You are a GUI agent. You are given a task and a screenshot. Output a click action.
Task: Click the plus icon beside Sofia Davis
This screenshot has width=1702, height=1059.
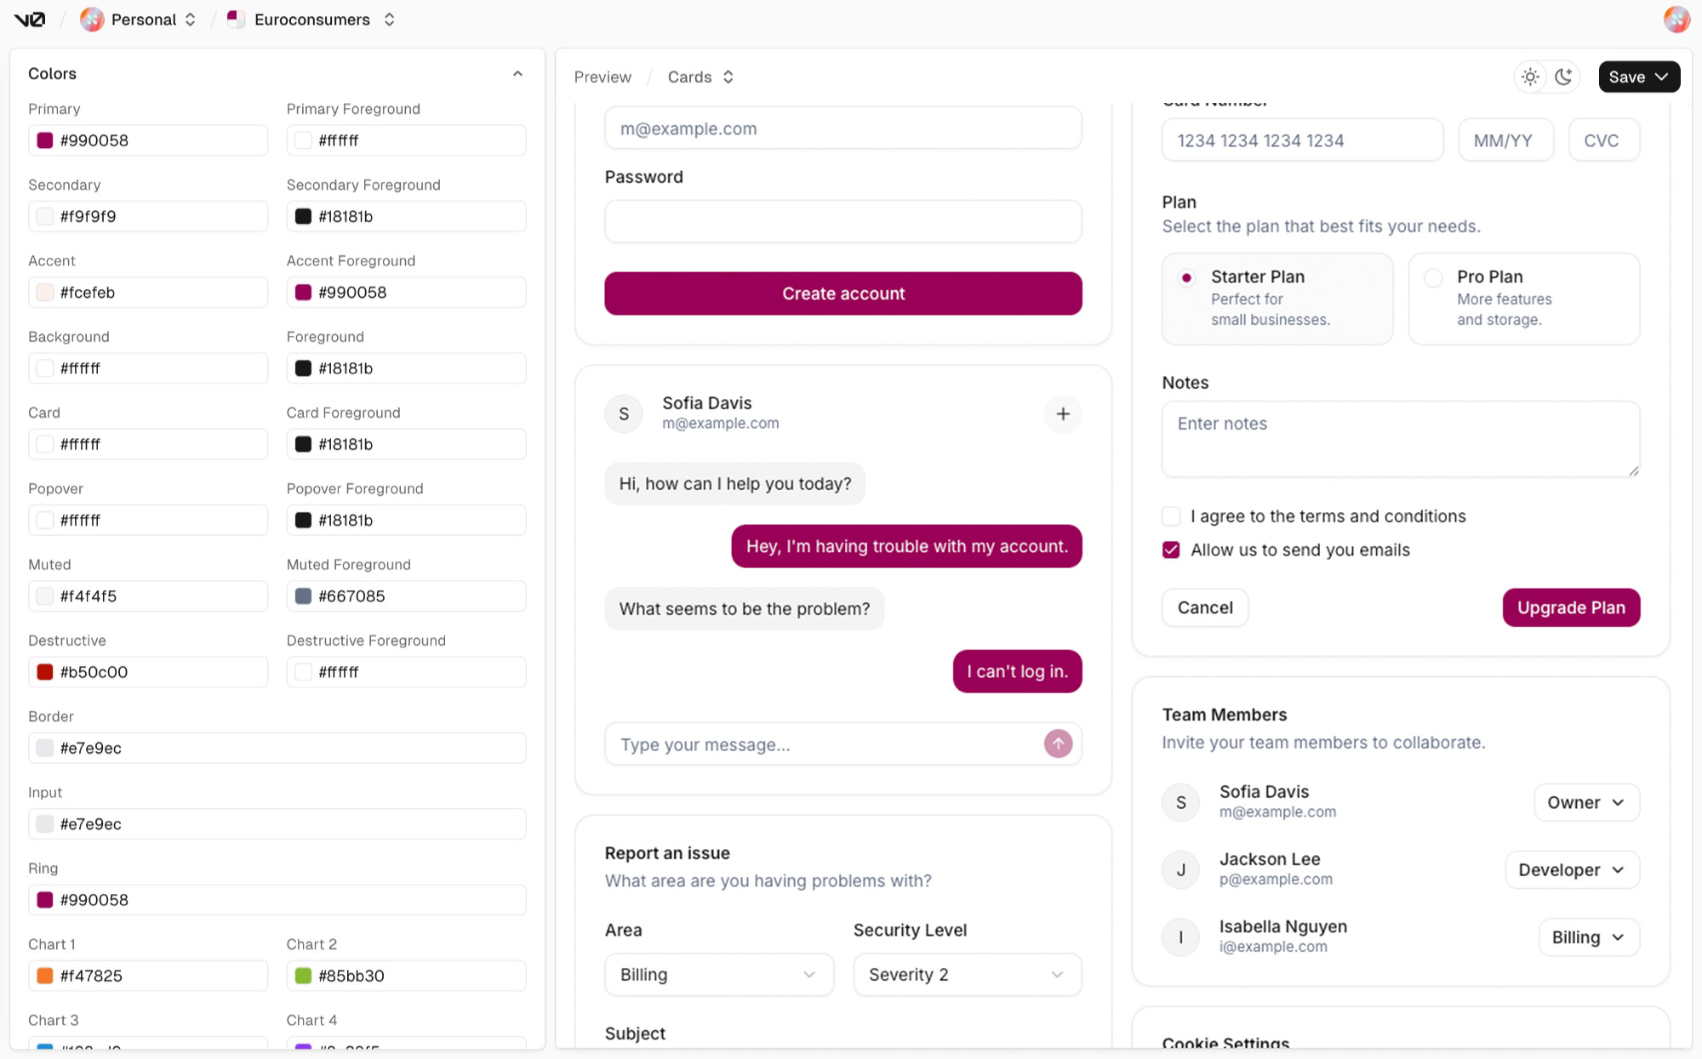pyautogui.click(x=1063, y=414)
